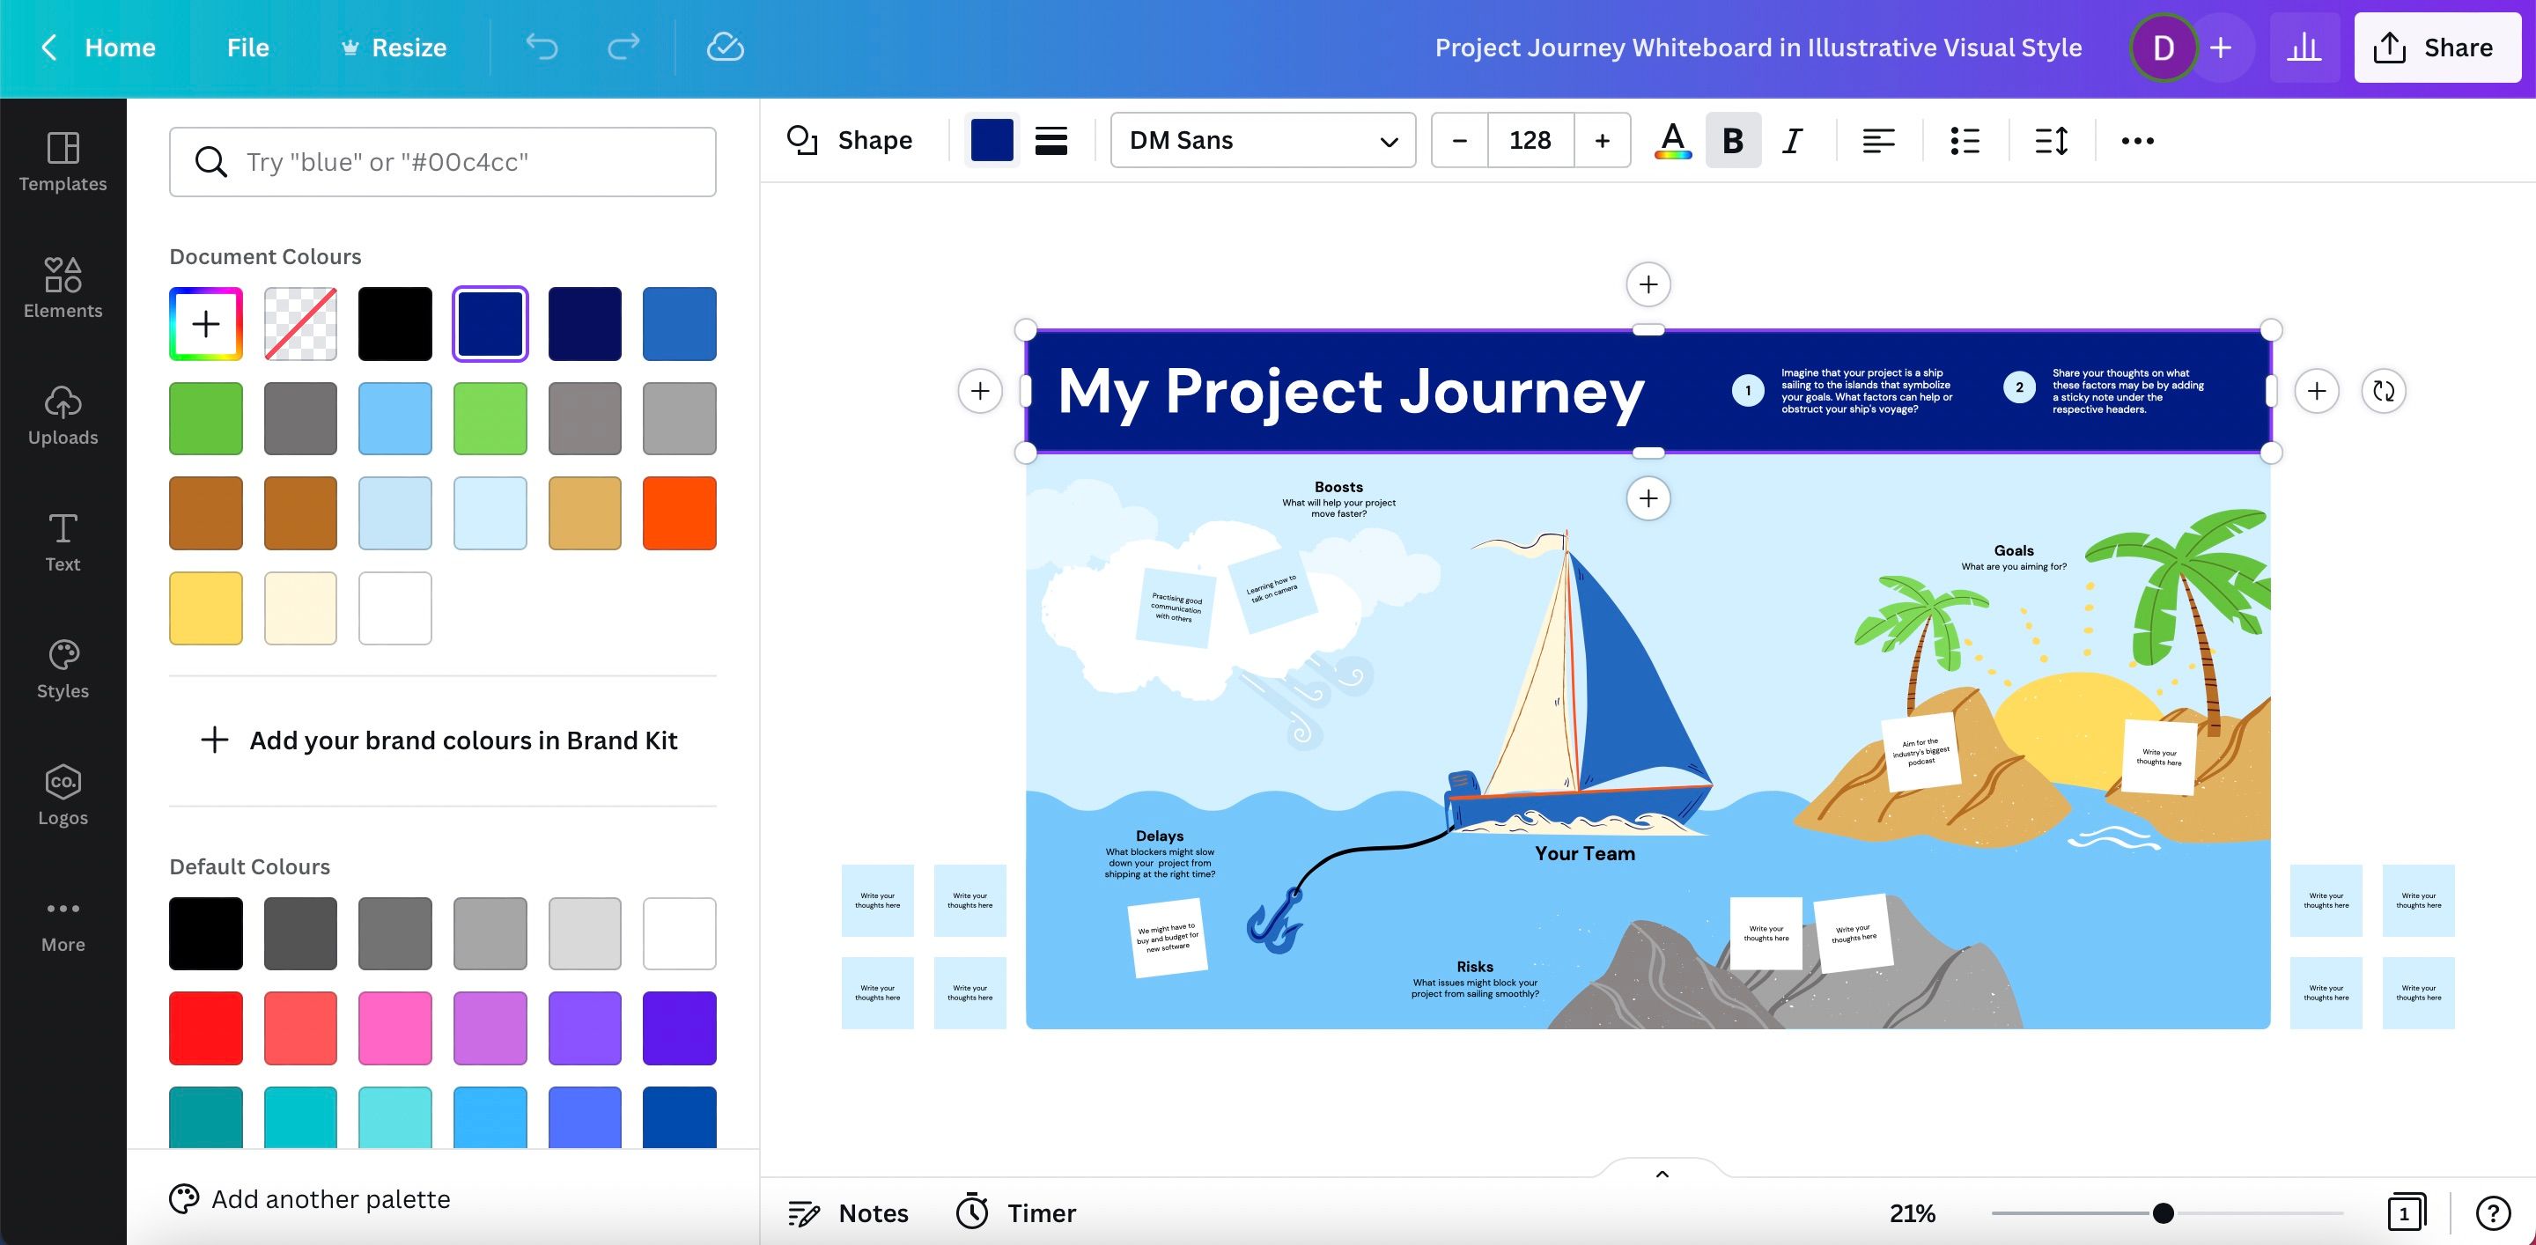Screen dimensions: 2536x1245
Task: Open the border style lines icon
Action: (x=1051, y=141)
